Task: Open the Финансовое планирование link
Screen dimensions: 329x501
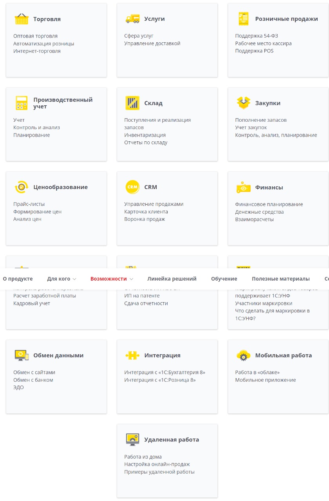Action: click(x=269, y=204)
